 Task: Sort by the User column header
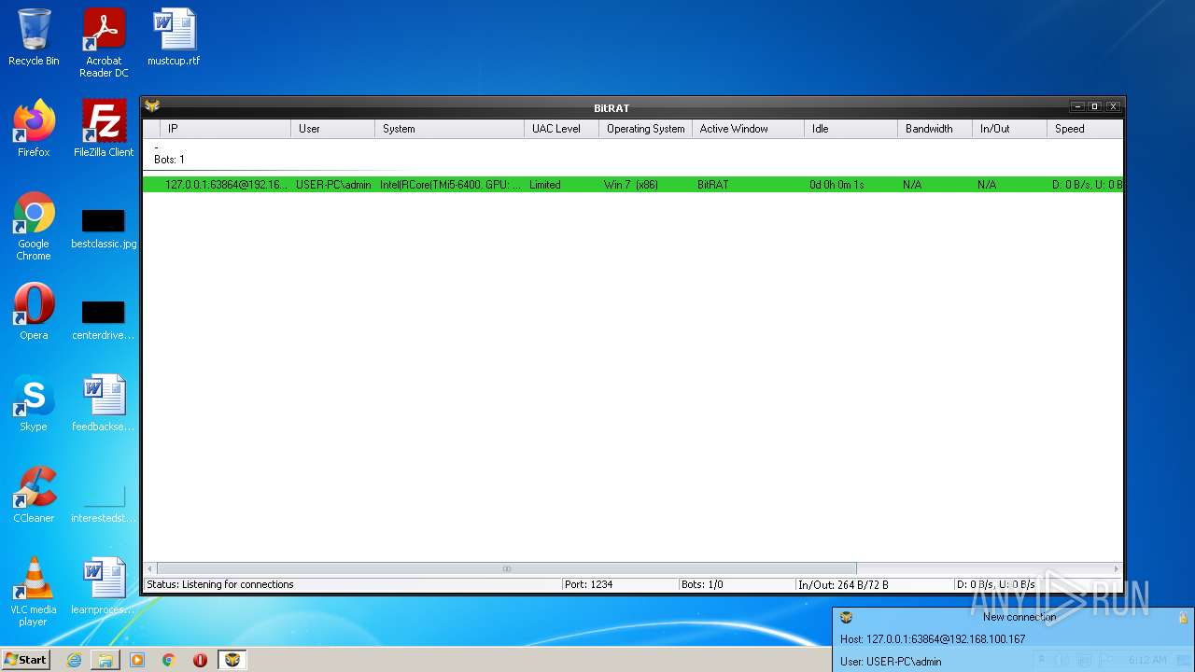point(332,129)
